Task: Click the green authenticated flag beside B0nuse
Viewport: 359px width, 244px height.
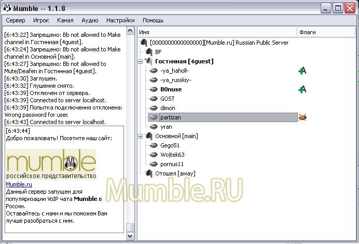Action: point(302,89)
